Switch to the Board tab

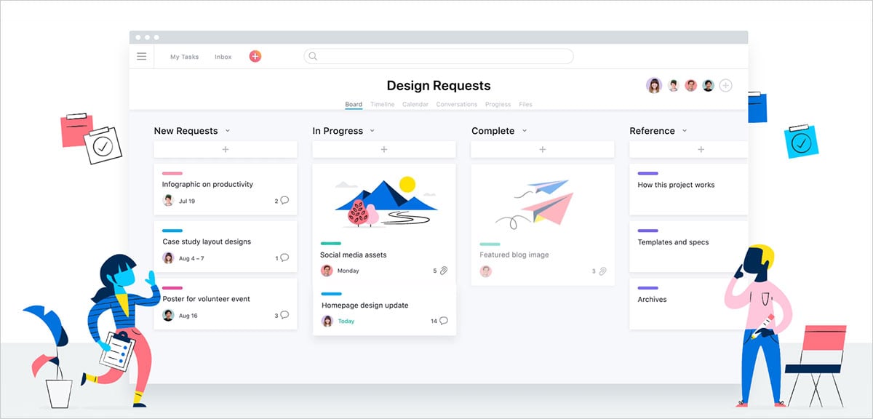(354, 105)
